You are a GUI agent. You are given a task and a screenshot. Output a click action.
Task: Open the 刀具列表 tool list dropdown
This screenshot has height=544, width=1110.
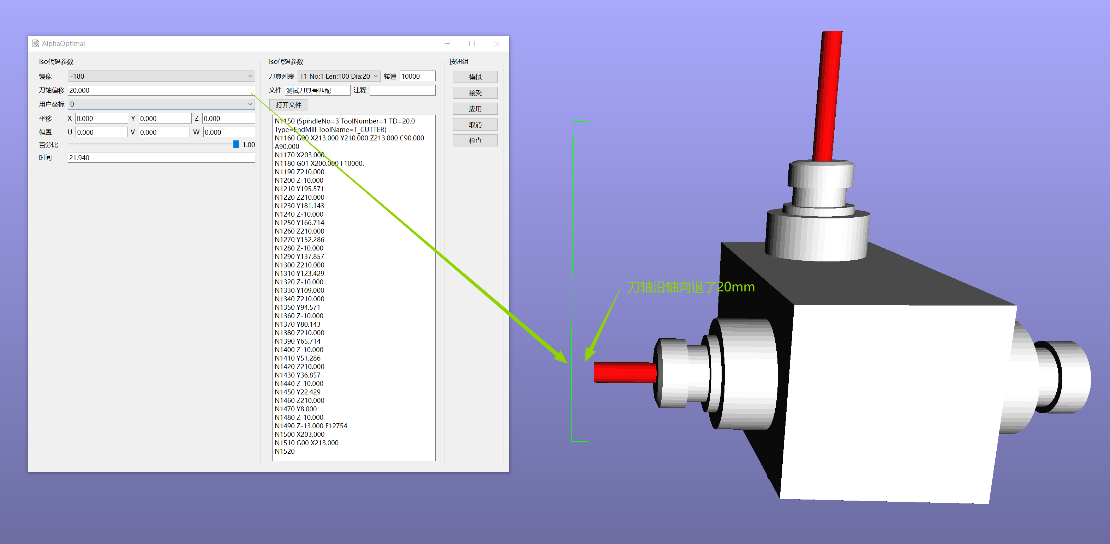point(339,76)
